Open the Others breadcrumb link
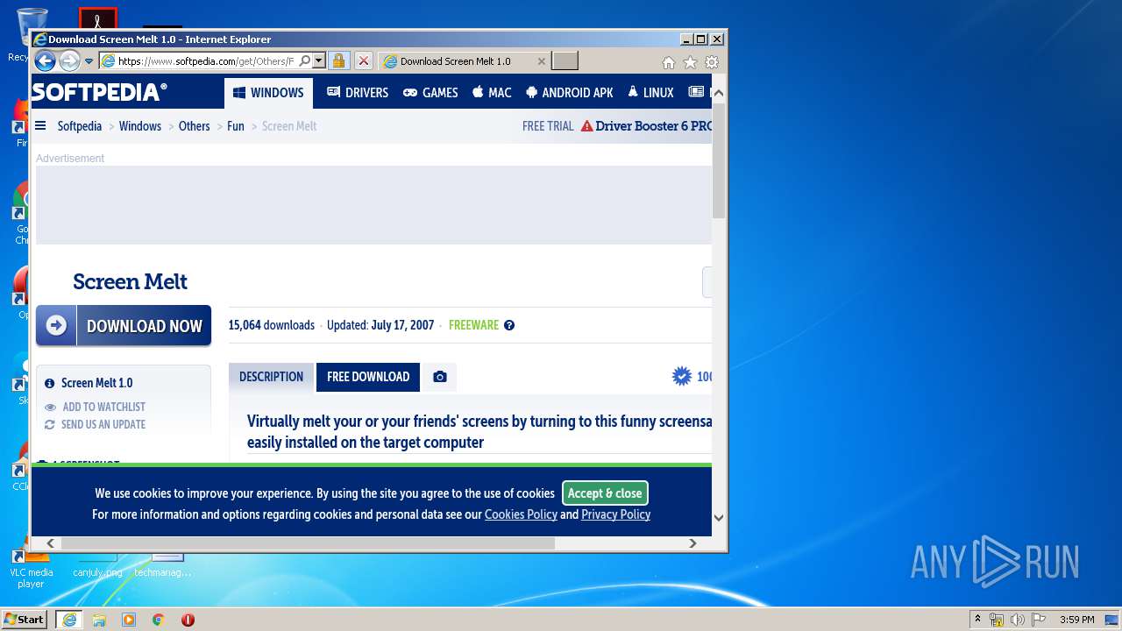Image resolution: width=1122 pixels, height=631 pixels. click(x=195, y=126)
